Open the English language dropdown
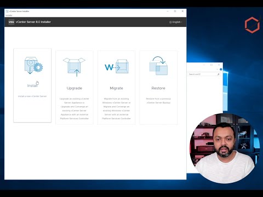The image size is (263, 197). click(176, 22)
